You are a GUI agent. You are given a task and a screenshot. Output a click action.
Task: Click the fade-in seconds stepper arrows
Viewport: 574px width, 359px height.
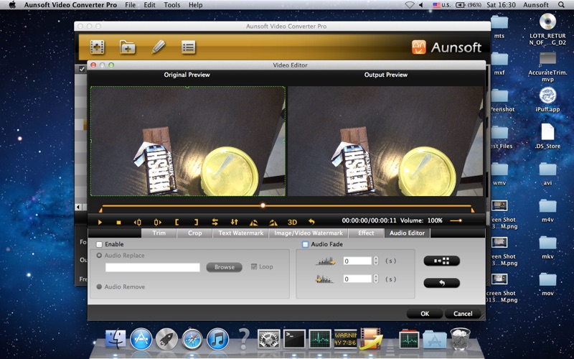(x=376, y=261)
